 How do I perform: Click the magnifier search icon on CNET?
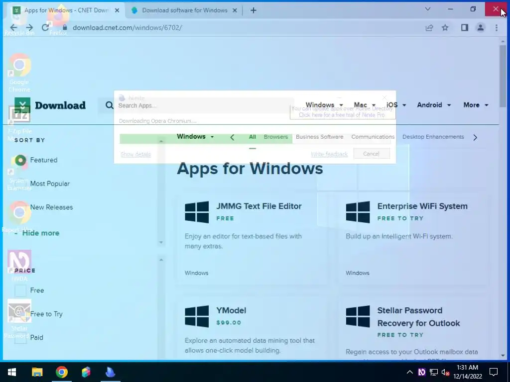[x=109, y=105]
